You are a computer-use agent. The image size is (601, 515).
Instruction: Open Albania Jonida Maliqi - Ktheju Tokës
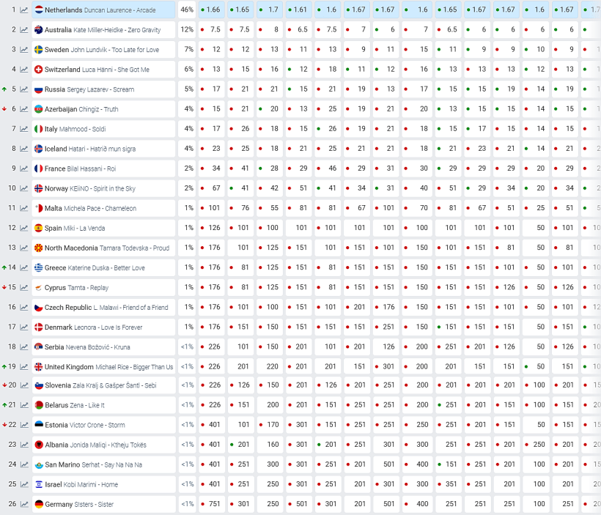click(x=103, y=445)
